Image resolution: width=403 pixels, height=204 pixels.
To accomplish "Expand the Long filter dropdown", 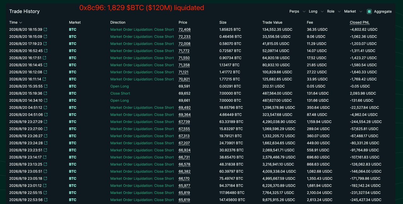I will [316, 11].
